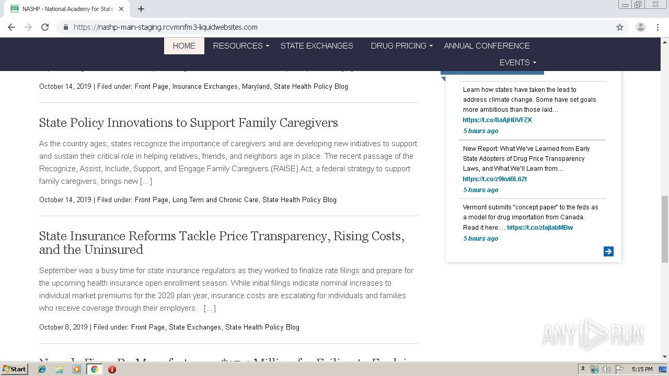This screenshot has height=376, width=669.
Task: Launch Internet Explorer from taskbar
Action: click(42, 369)
